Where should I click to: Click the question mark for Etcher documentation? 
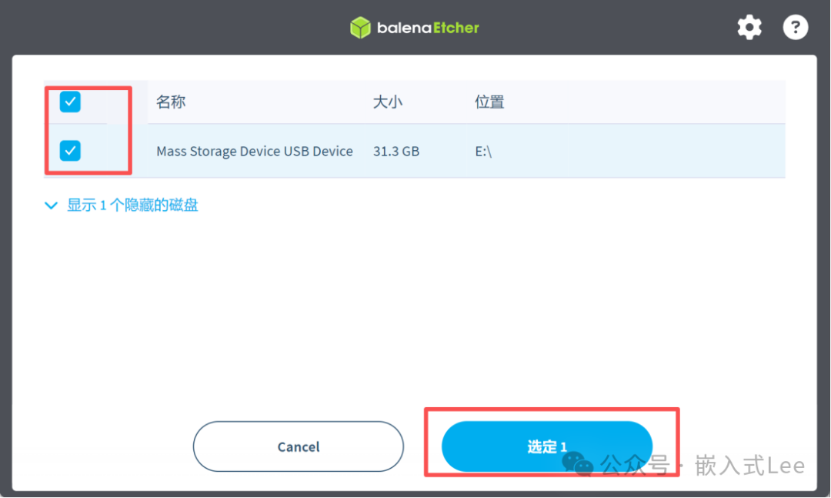tap(795, 27)
